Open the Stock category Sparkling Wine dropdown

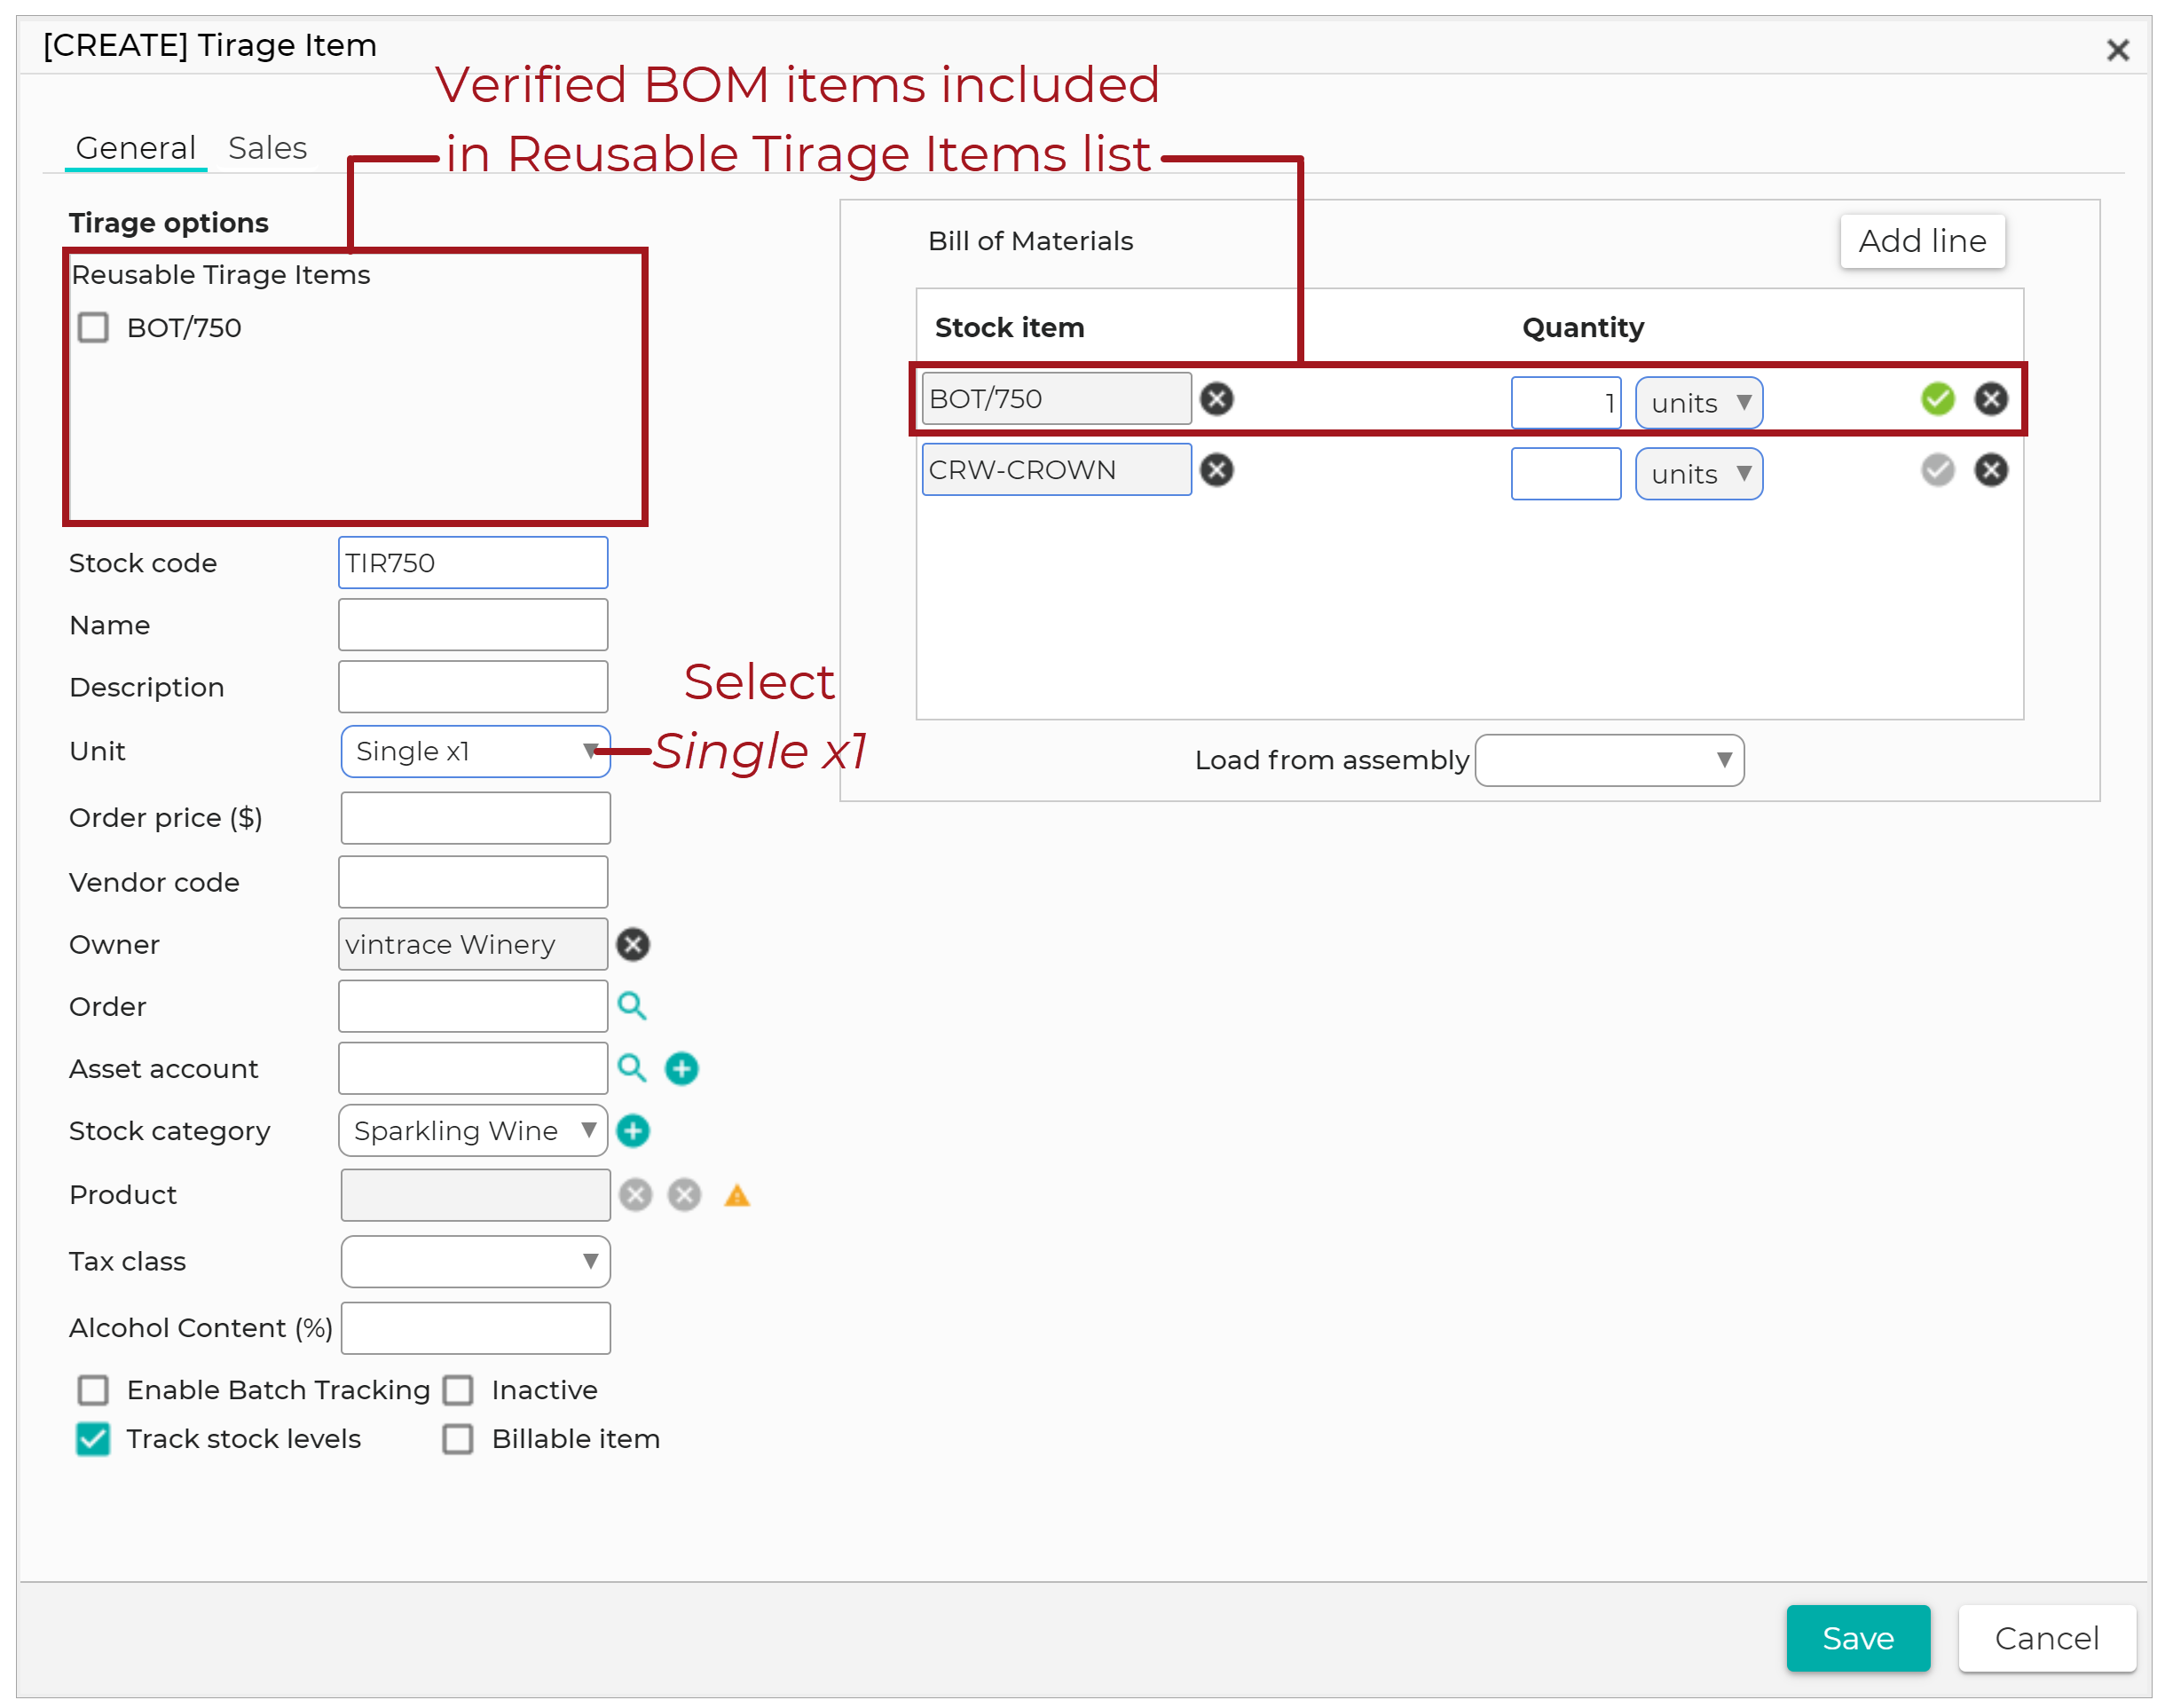pos(473,1130)
